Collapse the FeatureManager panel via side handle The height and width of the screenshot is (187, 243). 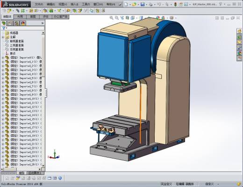(x=46, y=93)
